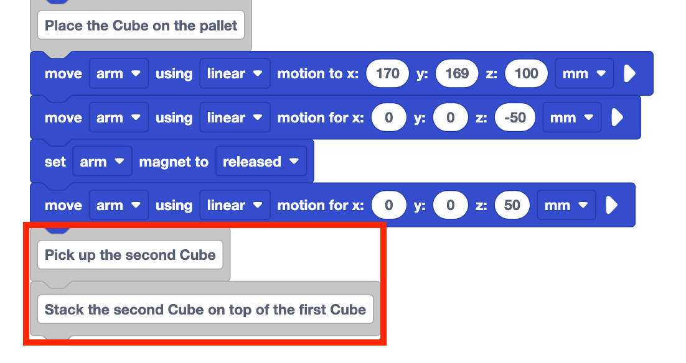Image resolution: width=686 pixels, height=363 pixels.
Task: Edit the 'Stack the second Cube' comment text
Action: click(x=205, y=310)
